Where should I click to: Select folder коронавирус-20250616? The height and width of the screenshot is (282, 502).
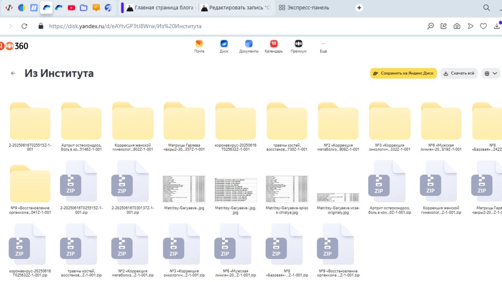[236, 126]
